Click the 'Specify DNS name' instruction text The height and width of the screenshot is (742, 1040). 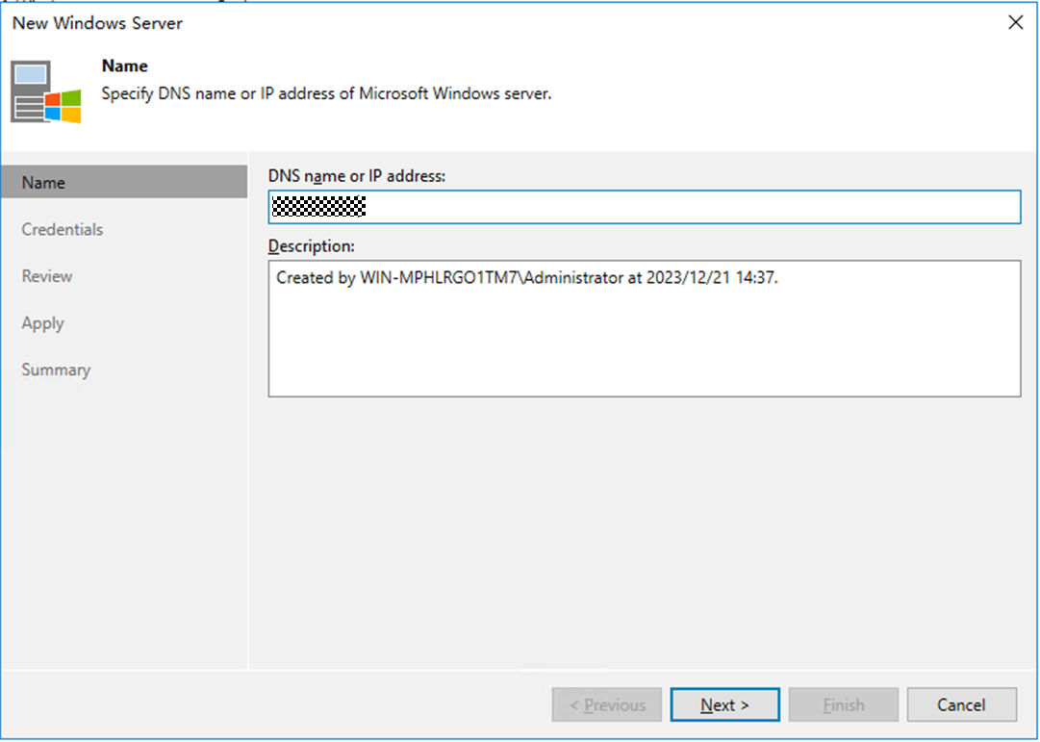(326, 94)
